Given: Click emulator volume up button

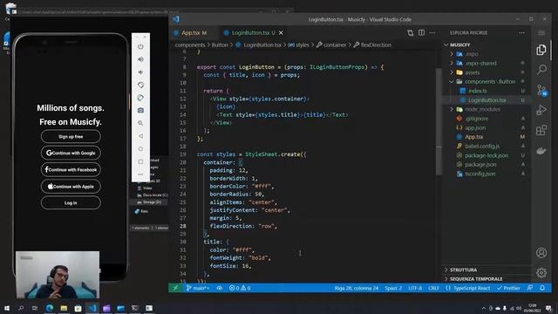Looking at the screenshot, I should 140,59.
